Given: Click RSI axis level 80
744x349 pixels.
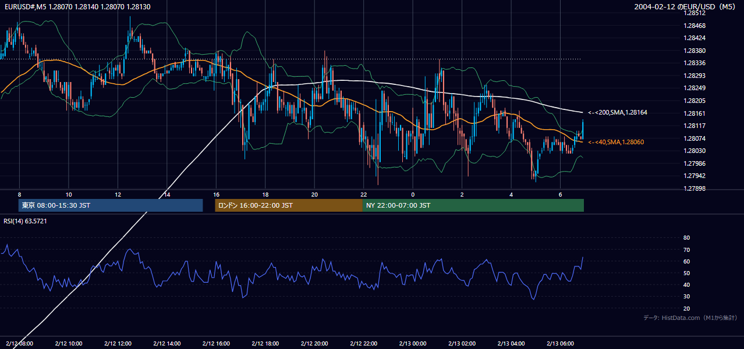Looking at the screenshot, I should tap(687, 238).
